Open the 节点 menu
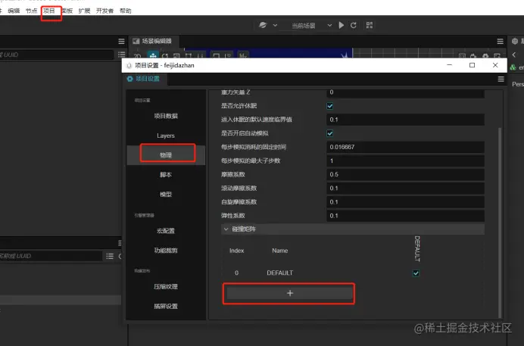Viewport: 524px width, 346px height. (31, 11)
